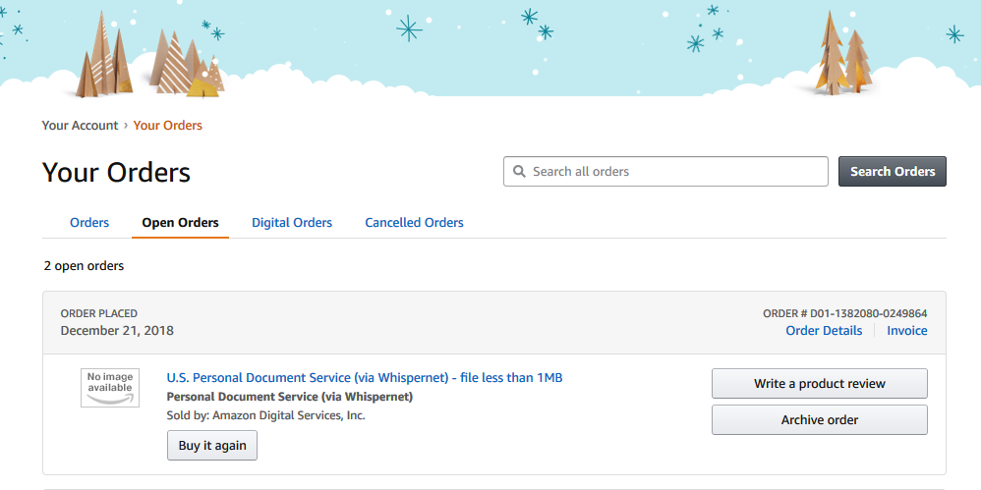The width and height of the screenshot is (981, 490).
Task: Open the Order Details link
Action: 824,331
